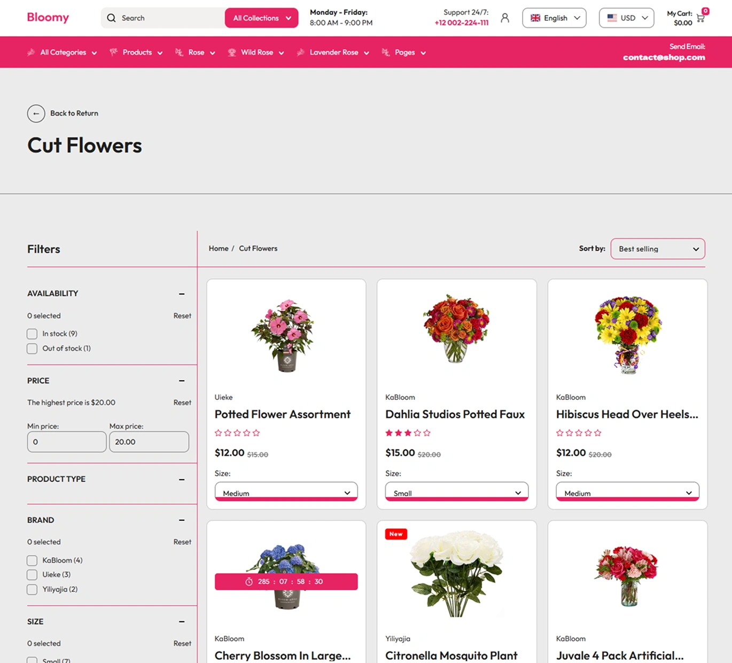Image resolution: width=732 pixels, height=663 pixels.
Task: Open the Products menu
Action: click(137, 52)
